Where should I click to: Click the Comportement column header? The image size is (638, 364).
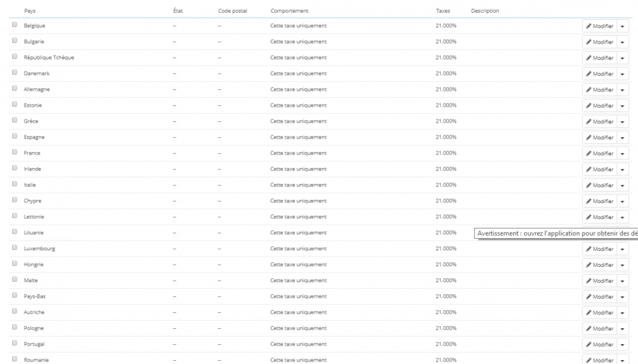click(x=289, y=11)
